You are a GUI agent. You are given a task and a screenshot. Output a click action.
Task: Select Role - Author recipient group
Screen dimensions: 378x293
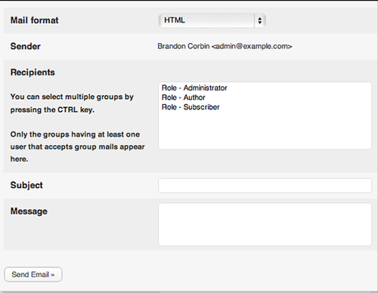(x=184, y=97)
